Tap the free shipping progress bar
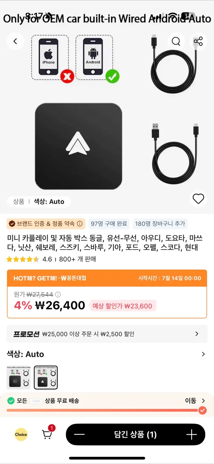This screenshot has height=464, width=214. coord(102,410)
